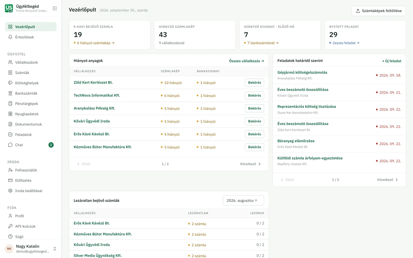Select Vezérlőpult in the sidebar
This screenshot has height=258, width=413.
(x=31, y=27)
